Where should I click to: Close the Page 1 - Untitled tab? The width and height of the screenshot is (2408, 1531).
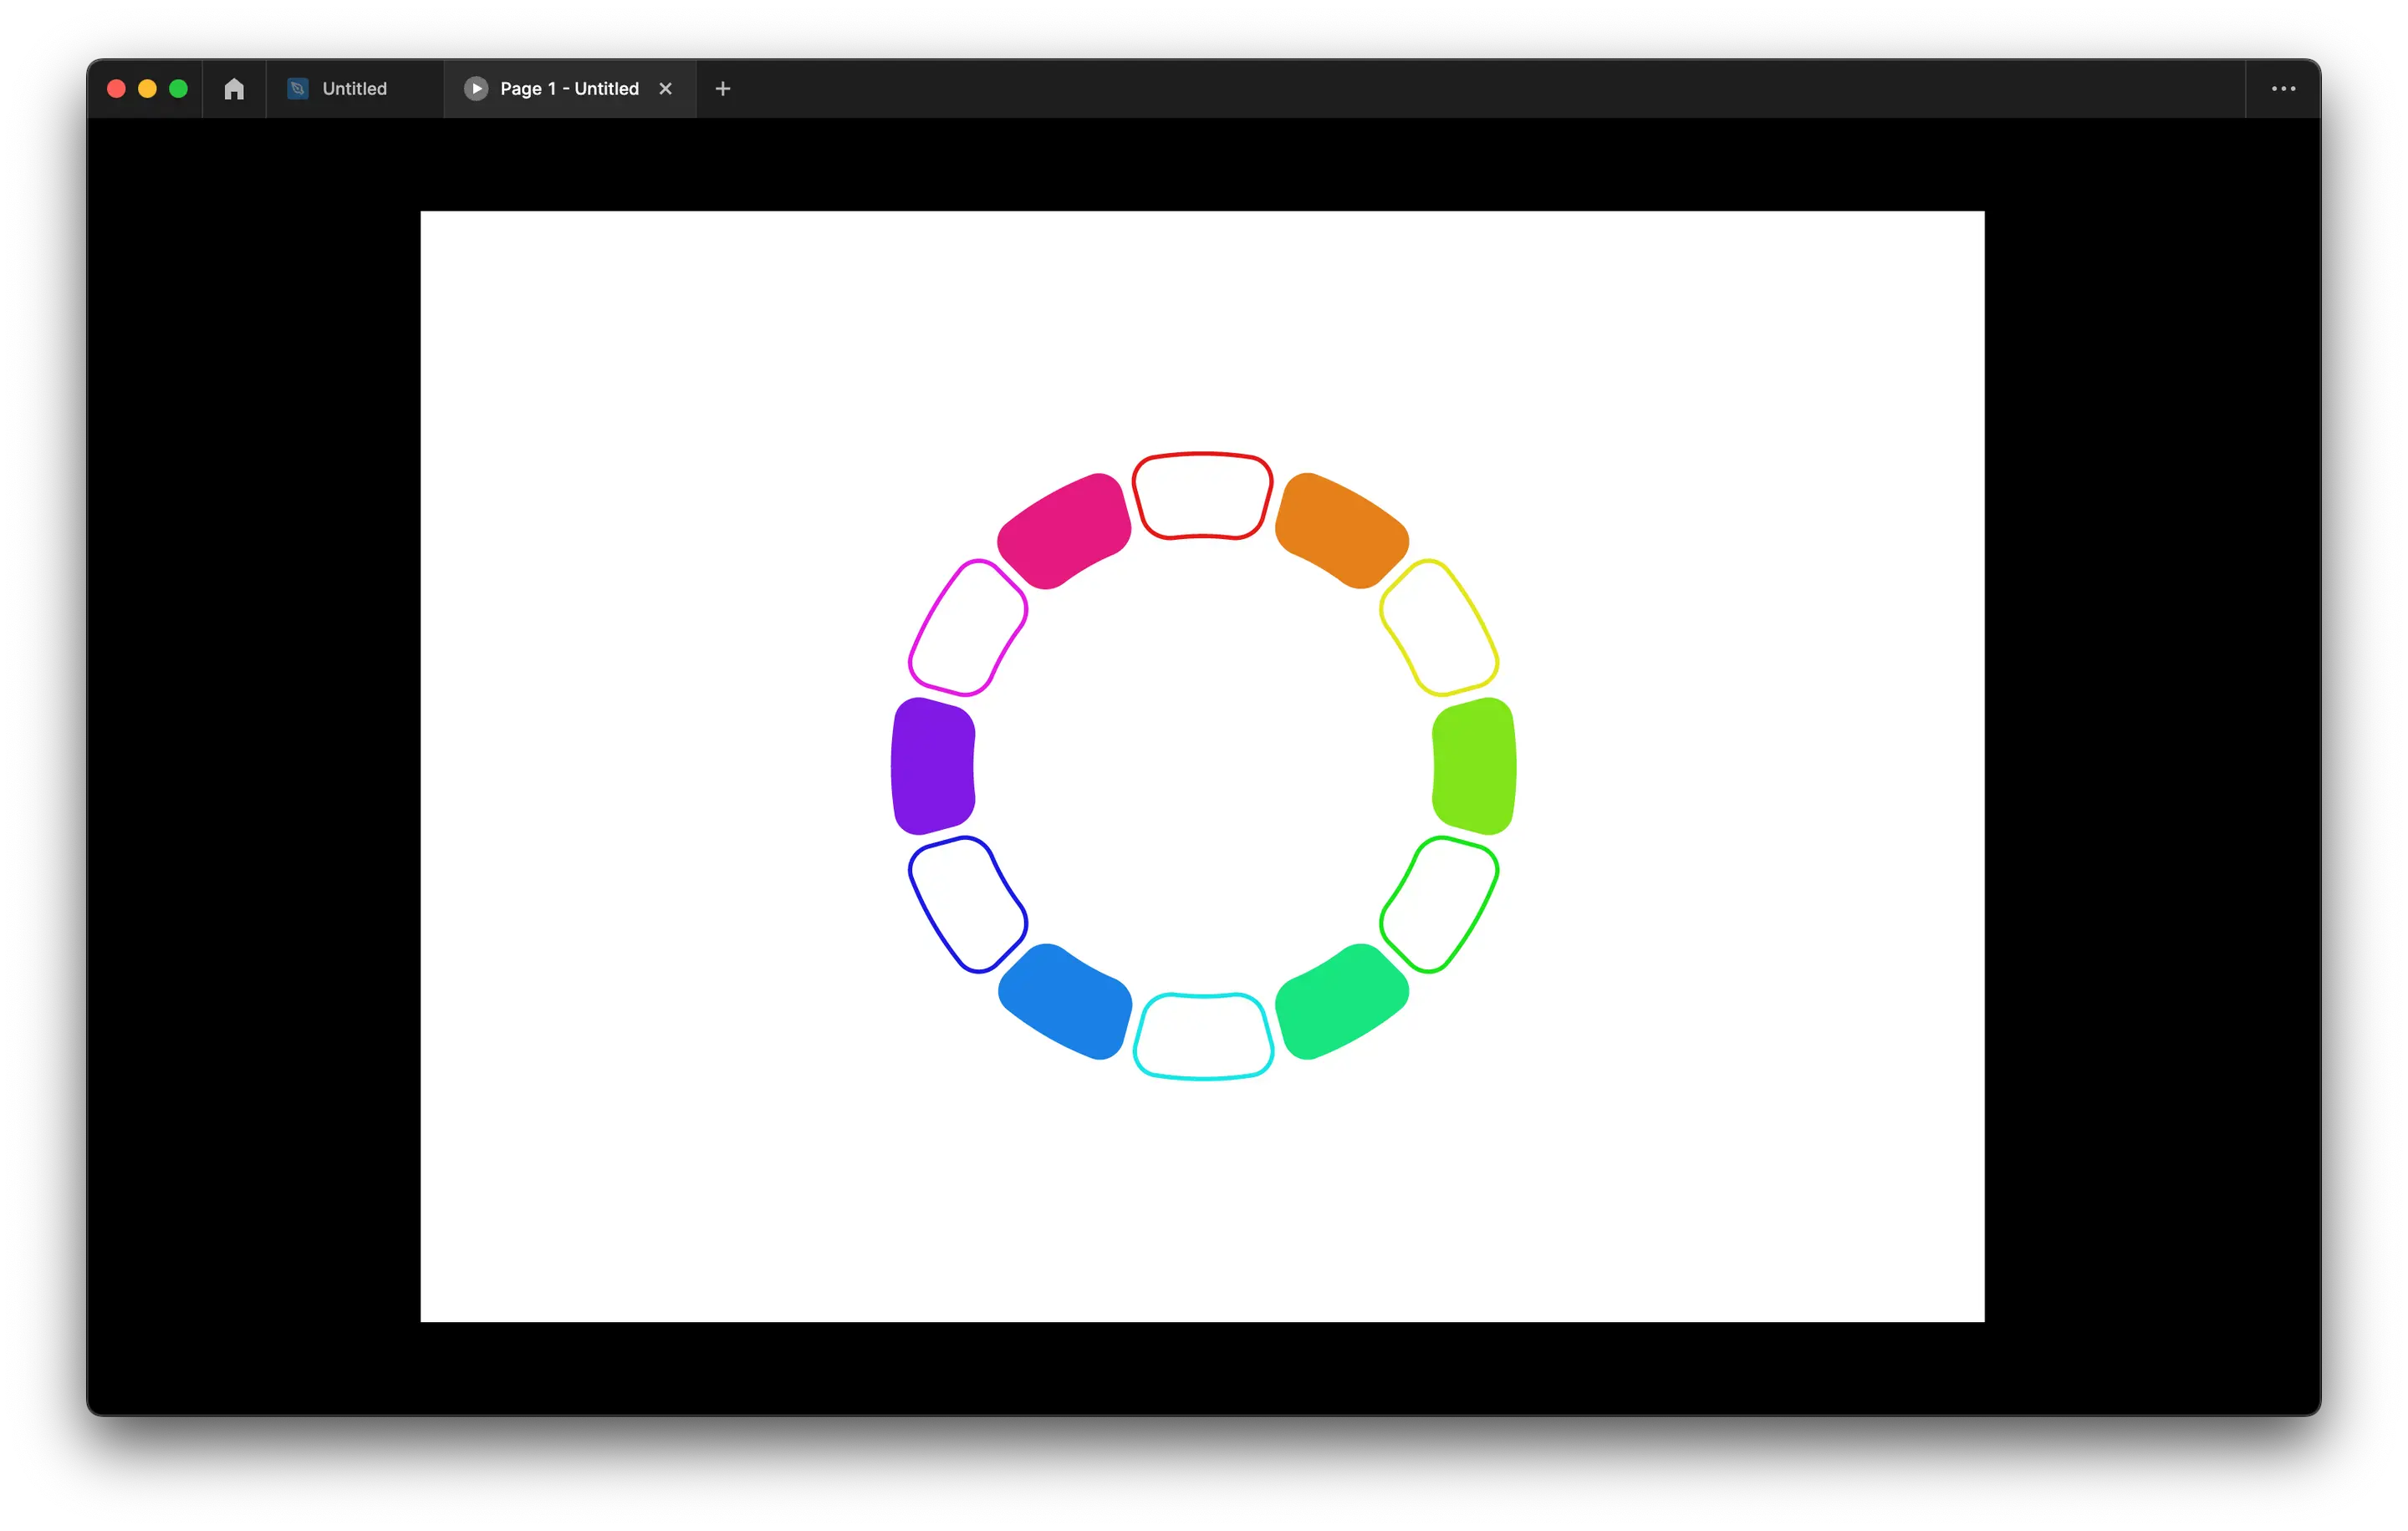tap(665, 89)
